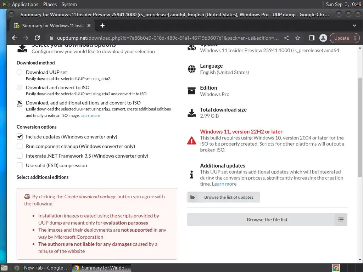Viewport: 363px width, 272px height.
Task: Click 'Windows 11, version 22H2 or later' heading
Action: click(241, 132)
